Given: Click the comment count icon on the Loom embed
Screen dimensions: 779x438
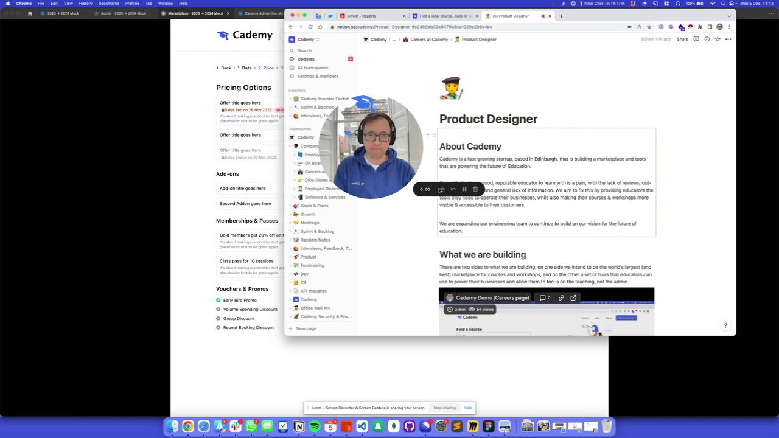Looking at the screenshot, I should coord(545,298).
